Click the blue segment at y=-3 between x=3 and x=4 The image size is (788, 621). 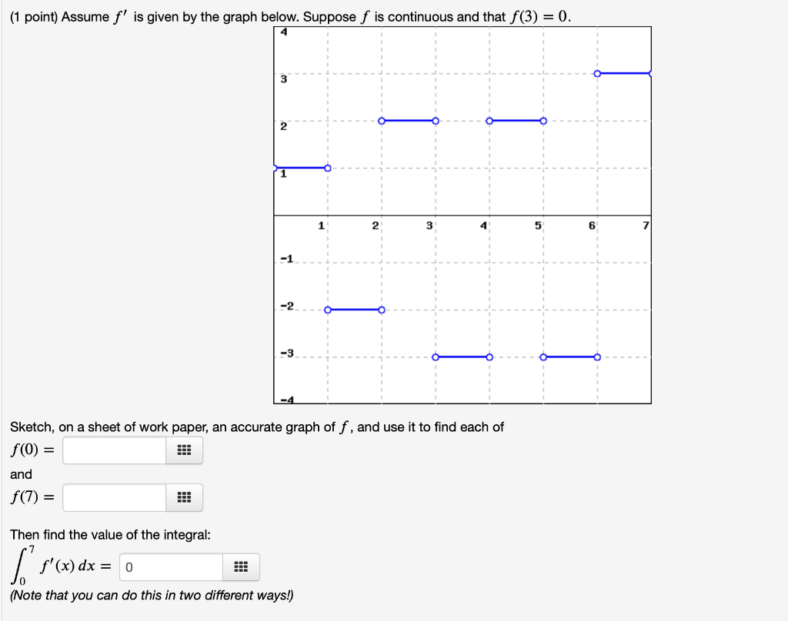(462, 356)
